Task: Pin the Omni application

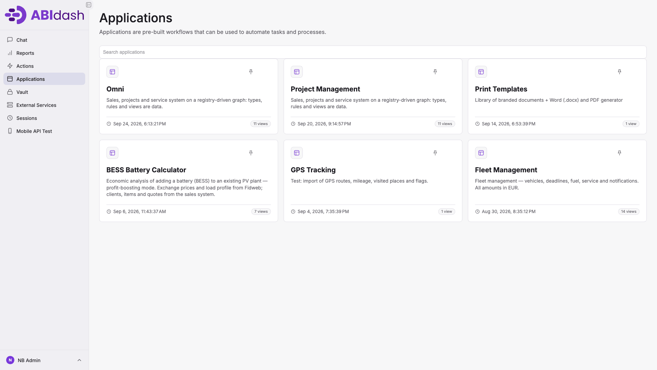Action: [251, 72]
